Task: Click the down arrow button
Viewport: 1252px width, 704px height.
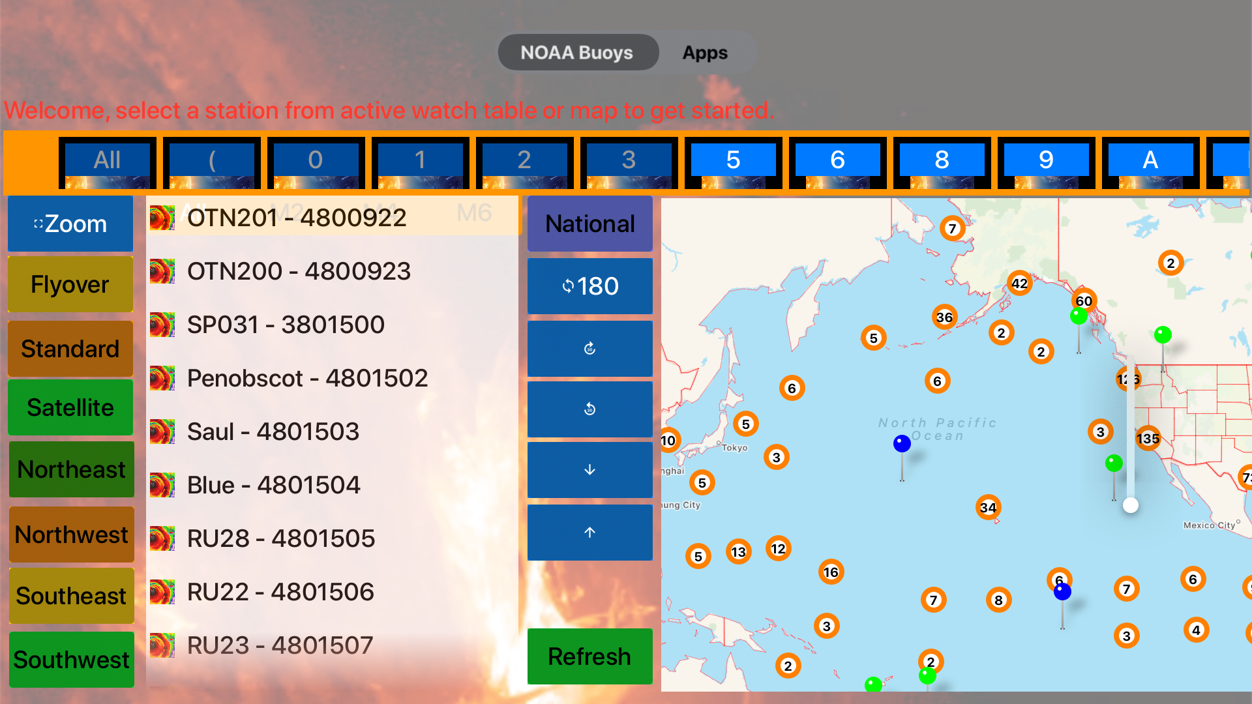Action: coord(590,470)
